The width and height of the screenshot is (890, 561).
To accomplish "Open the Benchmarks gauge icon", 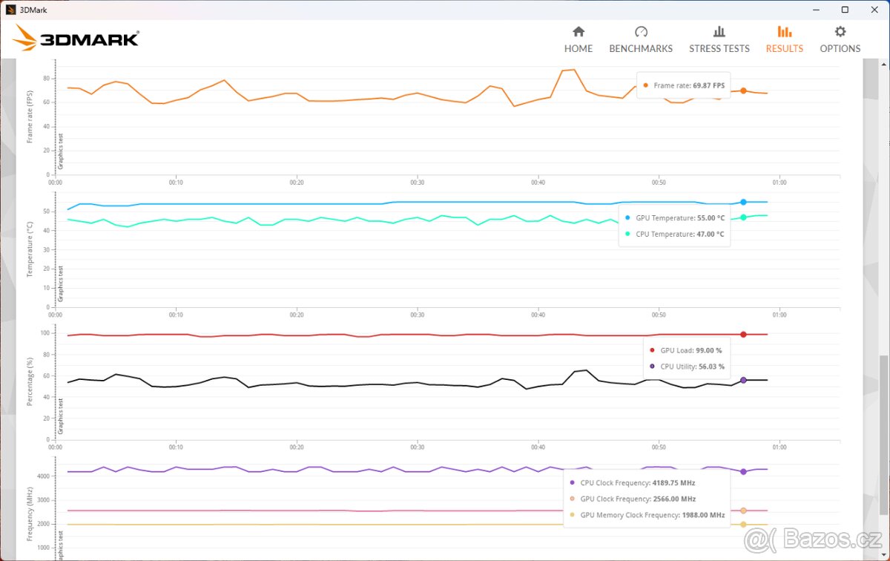I will click(641, 32).
